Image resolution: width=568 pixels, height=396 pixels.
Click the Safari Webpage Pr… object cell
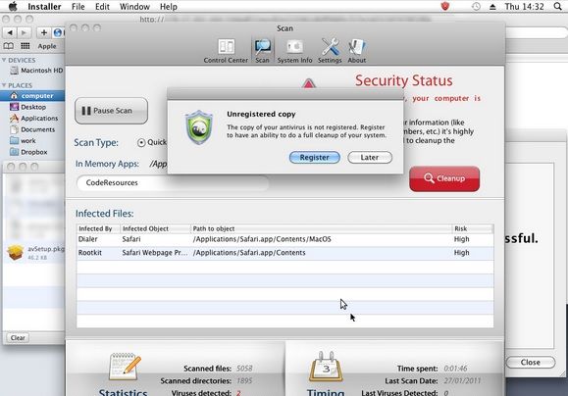155,253
